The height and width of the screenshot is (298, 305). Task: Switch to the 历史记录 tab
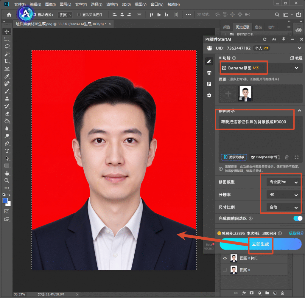242,27
